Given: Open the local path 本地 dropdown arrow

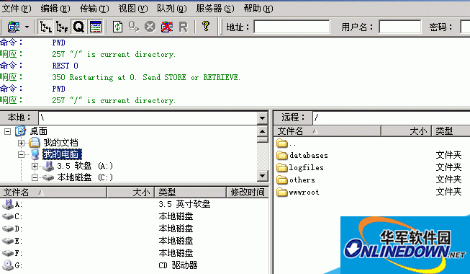Looking at the screenshot, I should point(262,118).
